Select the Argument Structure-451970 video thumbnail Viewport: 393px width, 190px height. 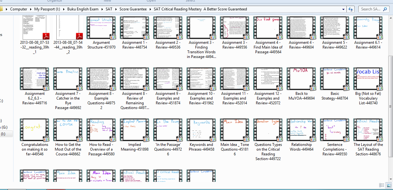coord(101,28)
